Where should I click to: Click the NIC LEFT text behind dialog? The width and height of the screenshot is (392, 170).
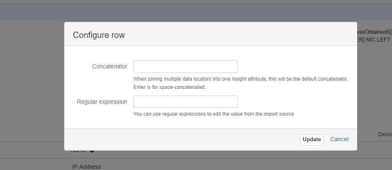[x=375, y=40]
